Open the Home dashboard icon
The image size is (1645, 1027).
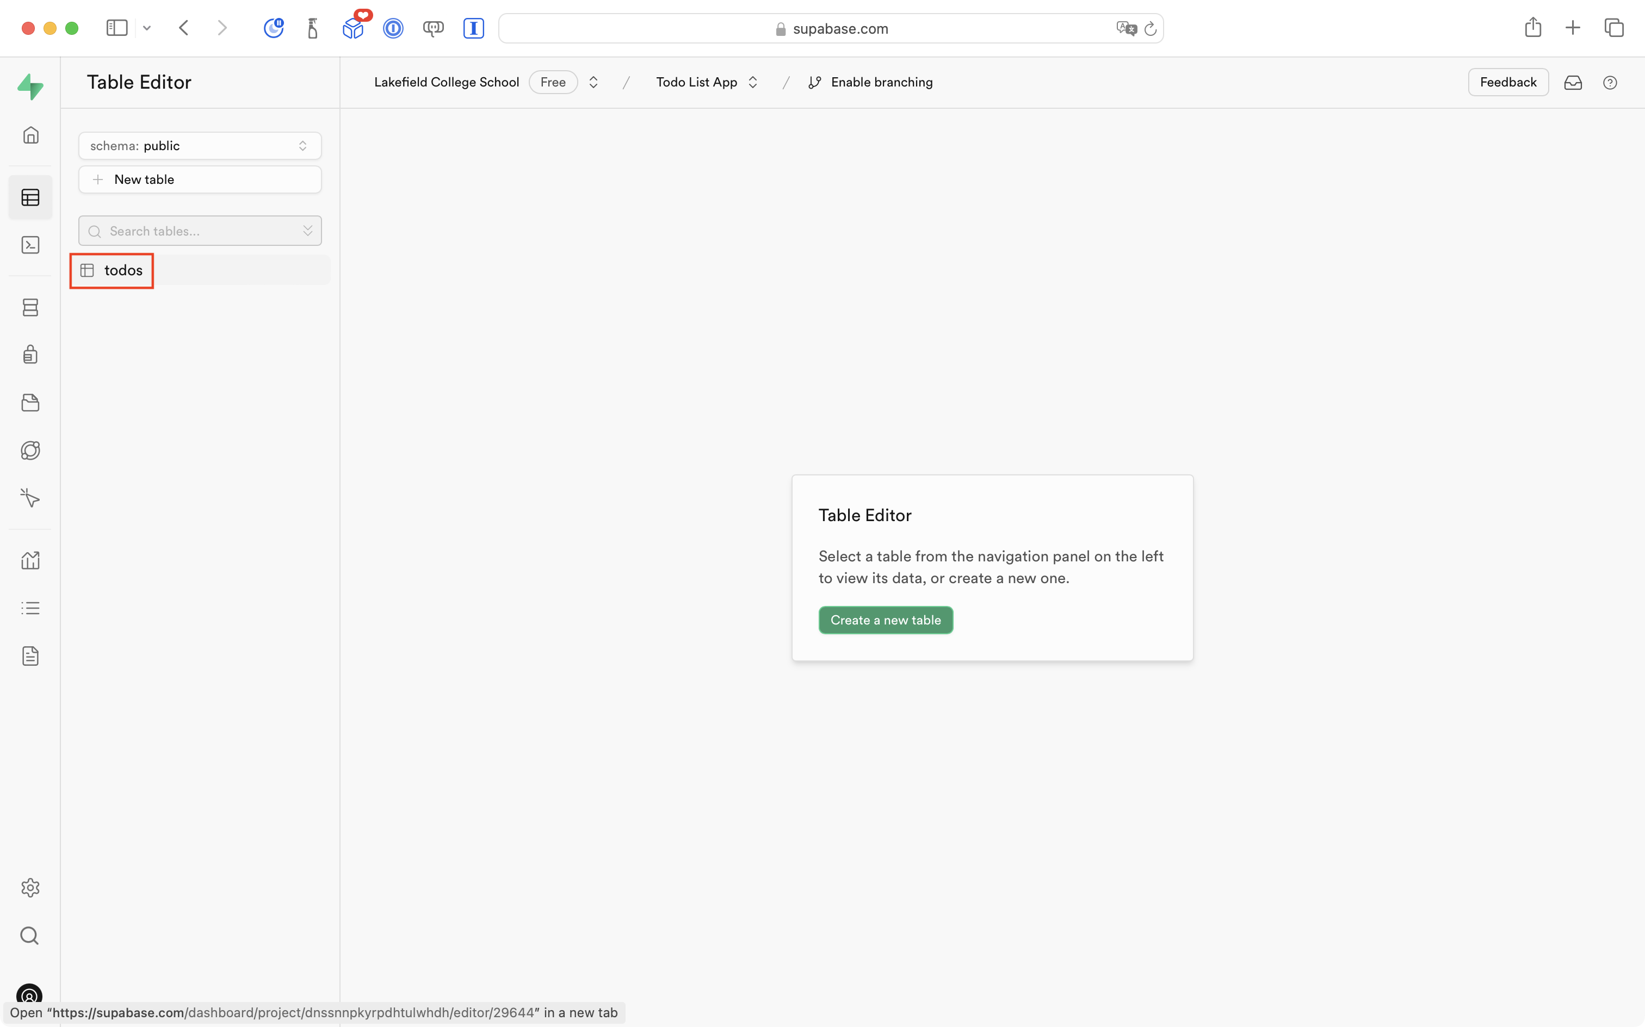tap(30, 134)
